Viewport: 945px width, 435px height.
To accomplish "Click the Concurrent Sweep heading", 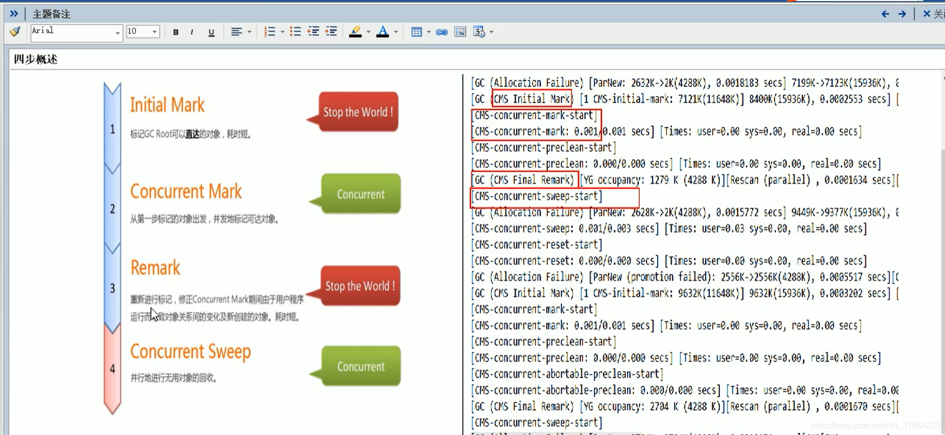I will pos(190,352).
